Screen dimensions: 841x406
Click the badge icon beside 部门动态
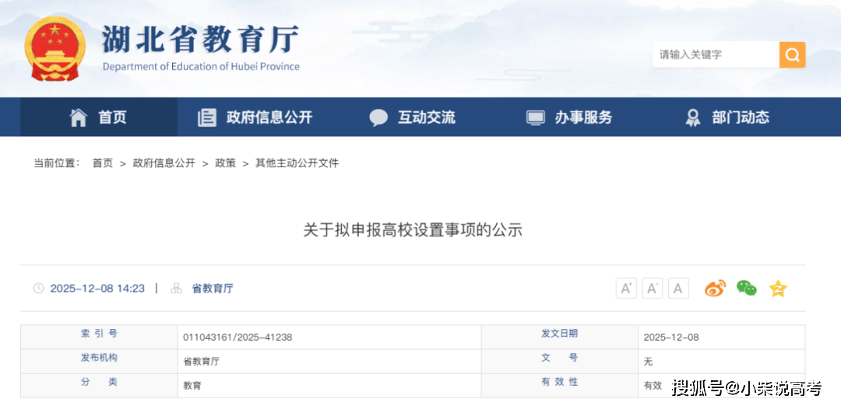click(x=693, y=117)
